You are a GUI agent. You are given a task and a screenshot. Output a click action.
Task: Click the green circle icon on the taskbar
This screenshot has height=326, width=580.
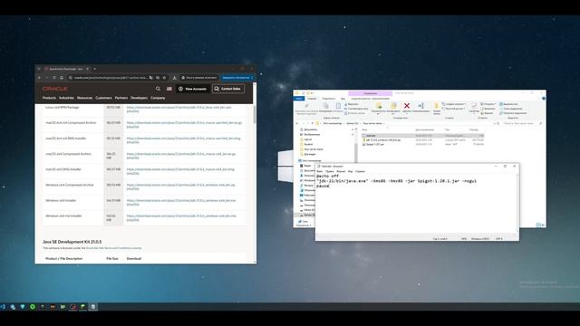[x=33, y=307]
